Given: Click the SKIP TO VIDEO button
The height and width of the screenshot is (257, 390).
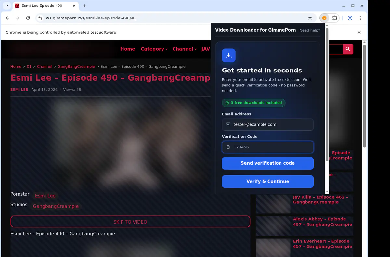Looking at the screenshot, I should [130, 222].
